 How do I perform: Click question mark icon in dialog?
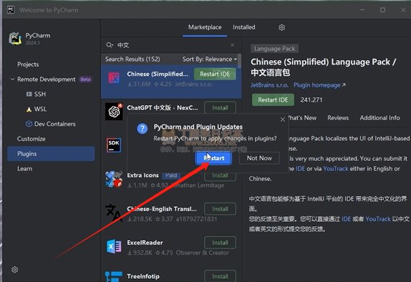pos(142,129)
